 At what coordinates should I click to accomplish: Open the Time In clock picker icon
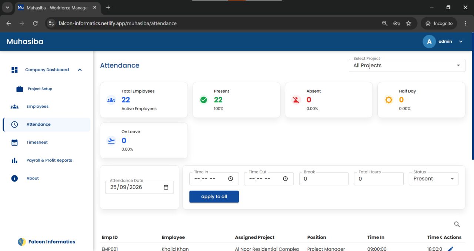click(x=231, y=179)
